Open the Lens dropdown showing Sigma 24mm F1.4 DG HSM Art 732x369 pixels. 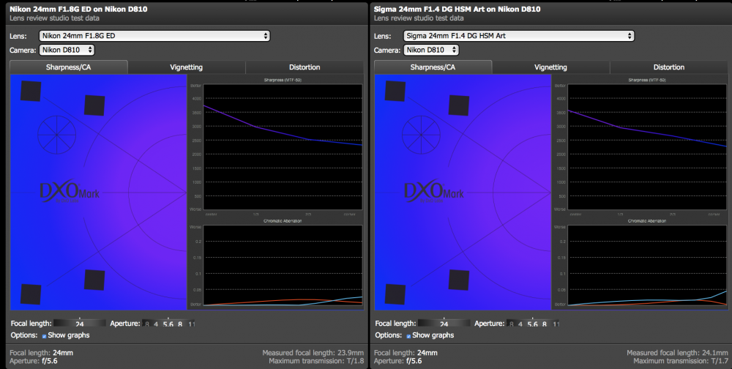[x=519, y=36]
